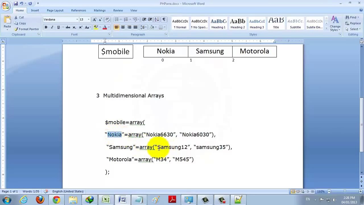Toggle Align Text Right
Image resolution: width=364 pixels, height=205 pixels.
click(129, 27)
